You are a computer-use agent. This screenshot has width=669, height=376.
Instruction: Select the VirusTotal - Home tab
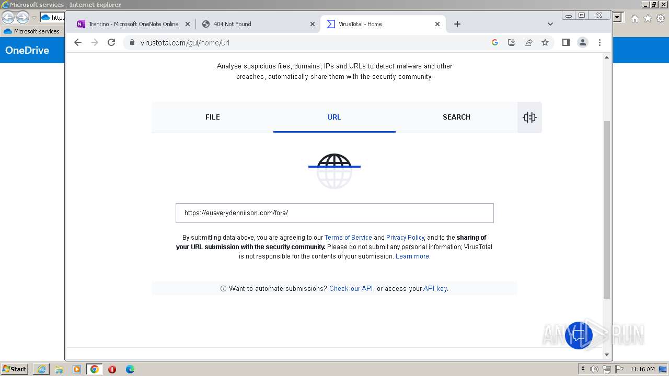[383, 24]
